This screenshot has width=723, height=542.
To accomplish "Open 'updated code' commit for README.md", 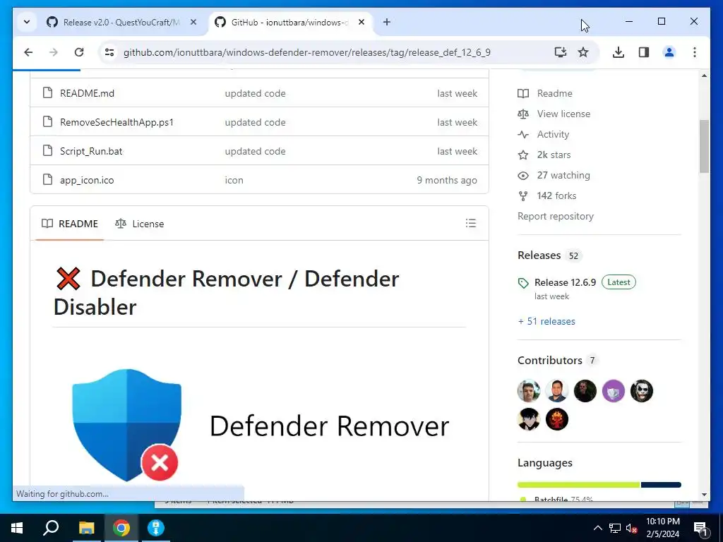I will [255, 93].
